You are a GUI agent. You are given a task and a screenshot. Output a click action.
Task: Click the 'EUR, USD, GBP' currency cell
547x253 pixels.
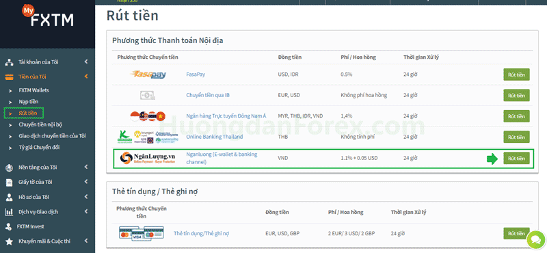click(x=282, y=233)
